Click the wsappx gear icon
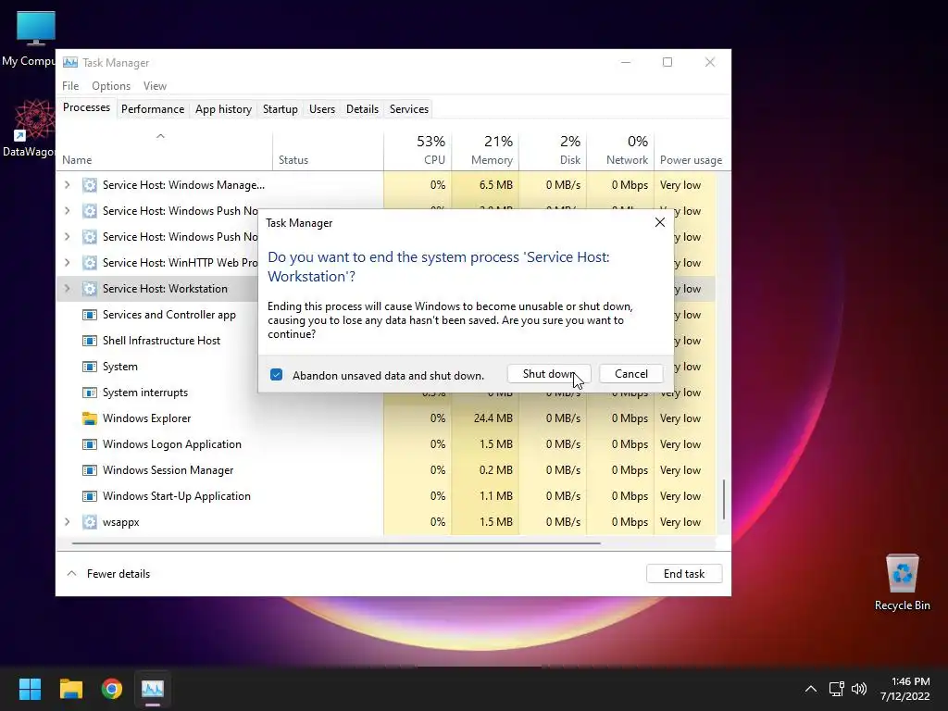This screenshot has height=711, width=948. [90, 522]
